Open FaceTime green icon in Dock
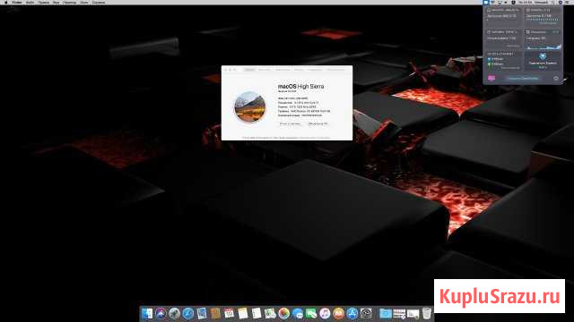Screen dimensions: 574x322 click(x=311, y=314)
